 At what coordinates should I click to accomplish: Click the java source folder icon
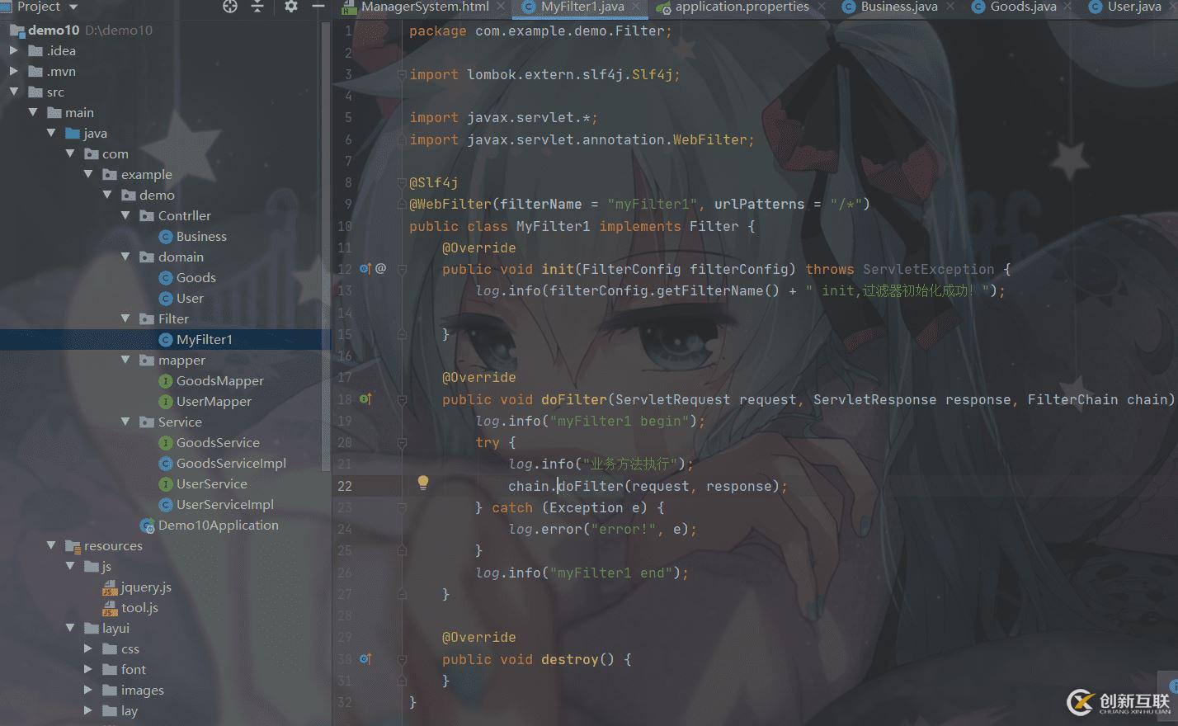(73, 134)
